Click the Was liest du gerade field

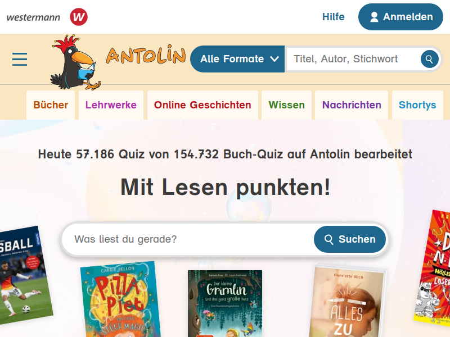click(x=188, y=239)
